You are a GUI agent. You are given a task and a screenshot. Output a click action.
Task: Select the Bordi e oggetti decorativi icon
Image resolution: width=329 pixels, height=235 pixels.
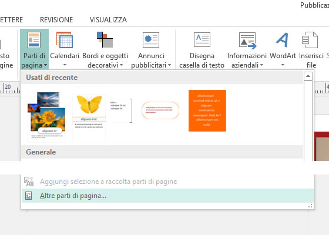click(x=105, y=40)
